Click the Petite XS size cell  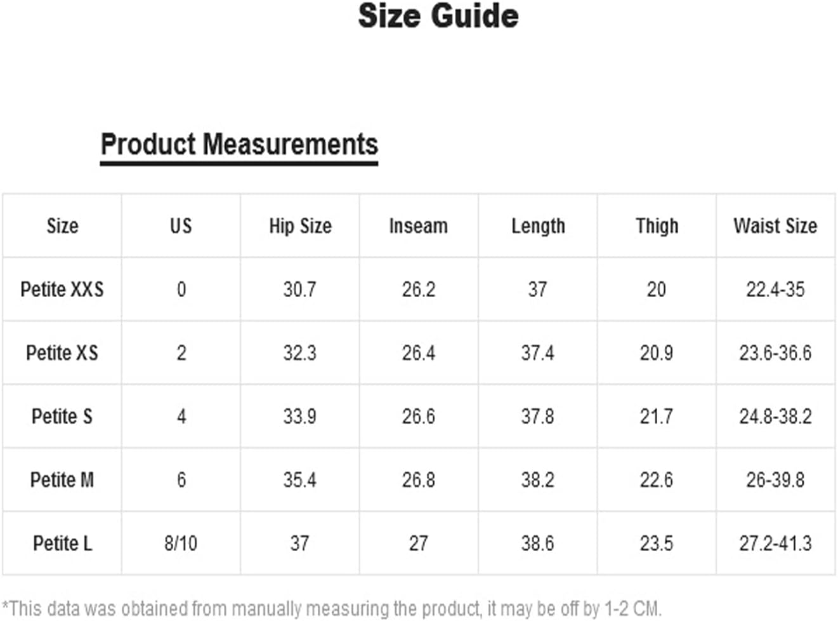[62, 353]
